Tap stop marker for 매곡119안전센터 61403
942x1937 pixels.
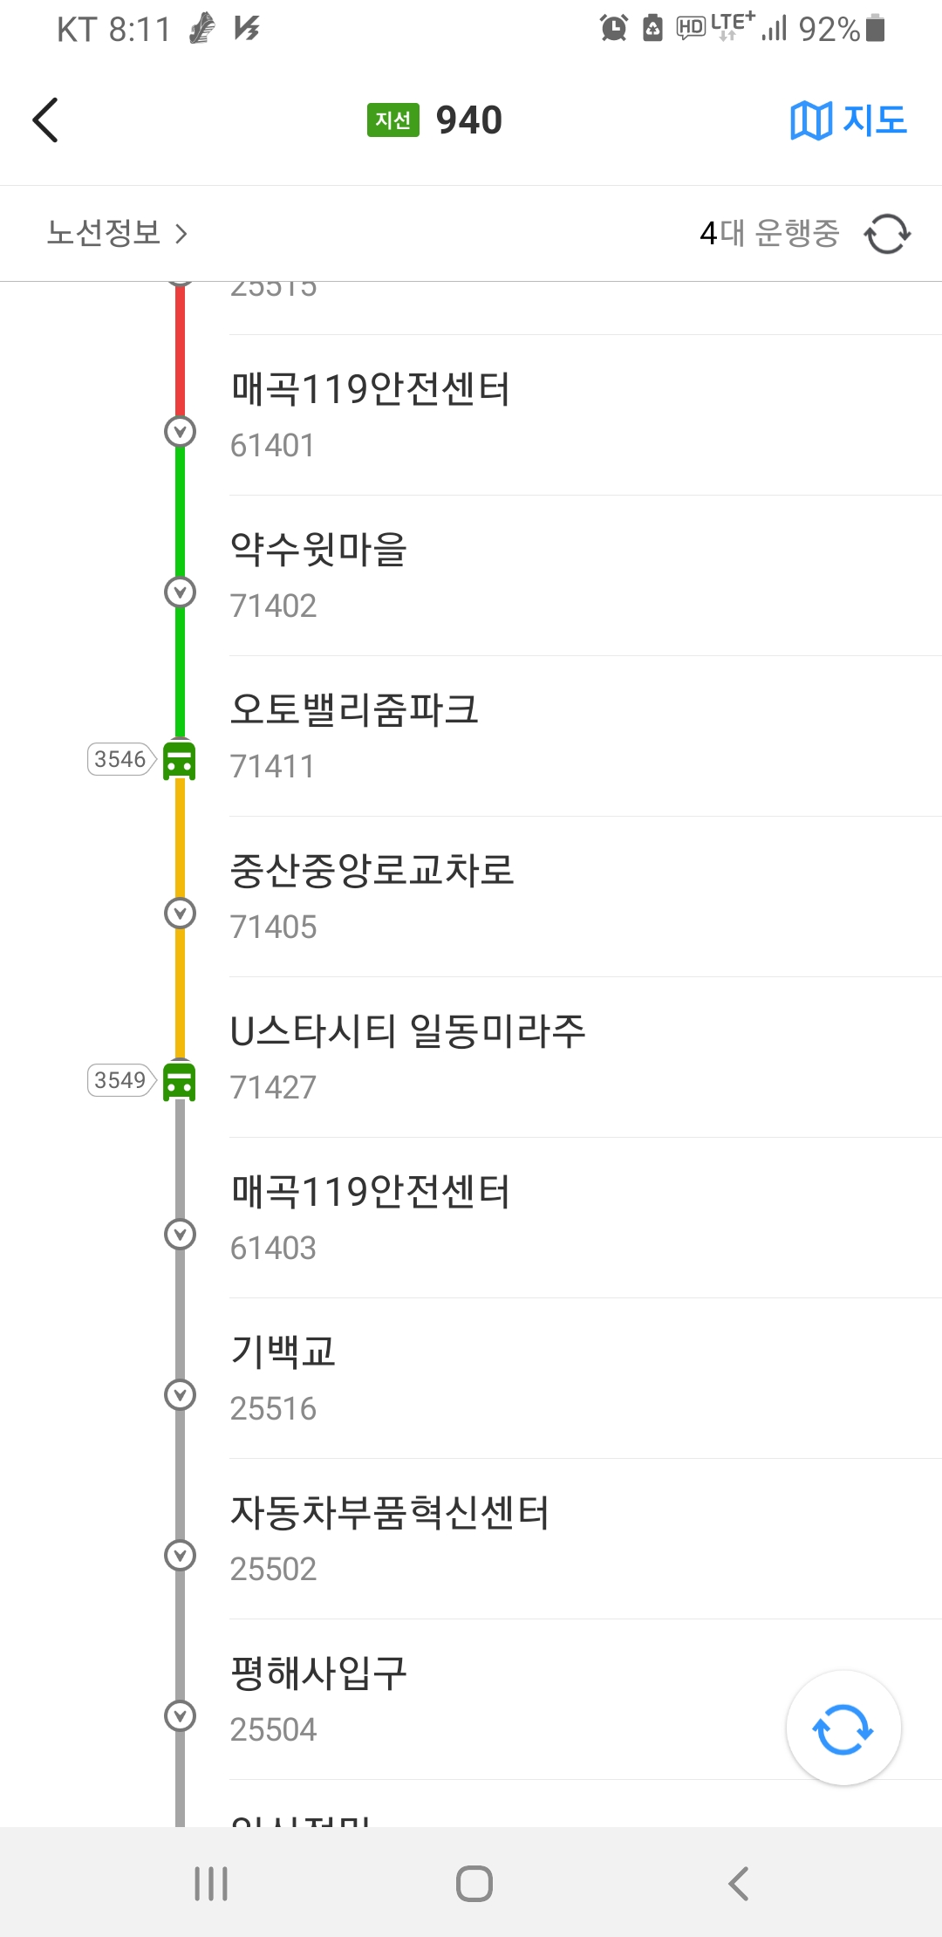click(180, 1234)
